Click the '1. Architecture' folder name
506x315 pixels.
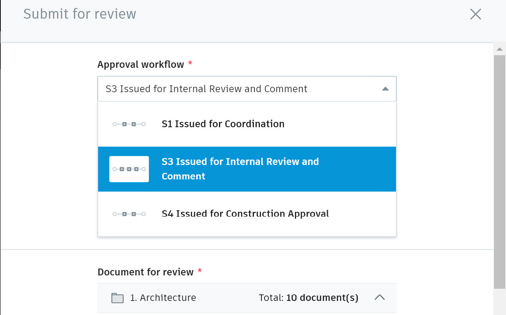pyautogui.click(x=163, y=298)
